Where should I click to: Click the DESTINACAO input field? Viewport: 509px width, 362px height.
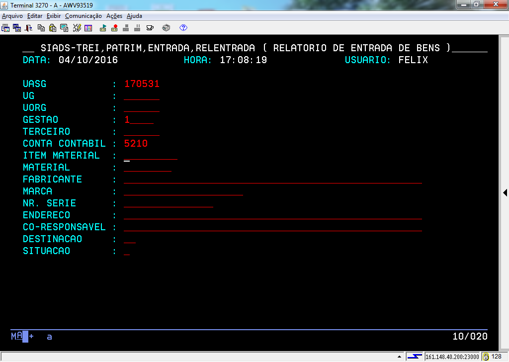coord(130,239)
